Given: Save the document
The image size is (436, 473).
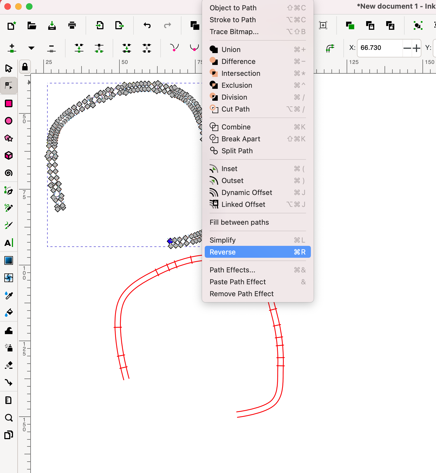Looking at the screenshot, I should point(52,25).
